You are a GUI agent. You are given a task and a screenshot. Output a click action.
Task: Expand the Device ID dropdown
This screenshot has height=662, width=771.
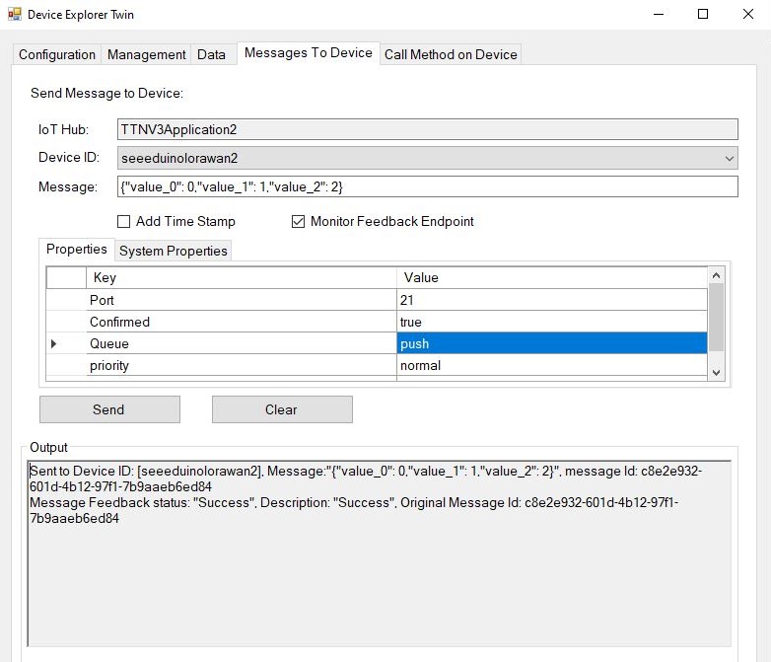(x=729, y=158)
